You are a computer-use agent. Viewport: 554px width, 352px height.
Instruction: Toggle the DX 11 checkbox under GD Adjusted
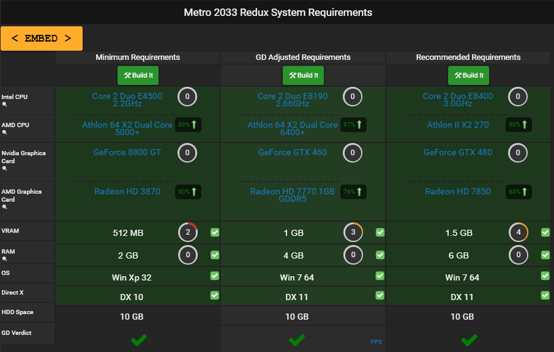(x=380, y=295)
